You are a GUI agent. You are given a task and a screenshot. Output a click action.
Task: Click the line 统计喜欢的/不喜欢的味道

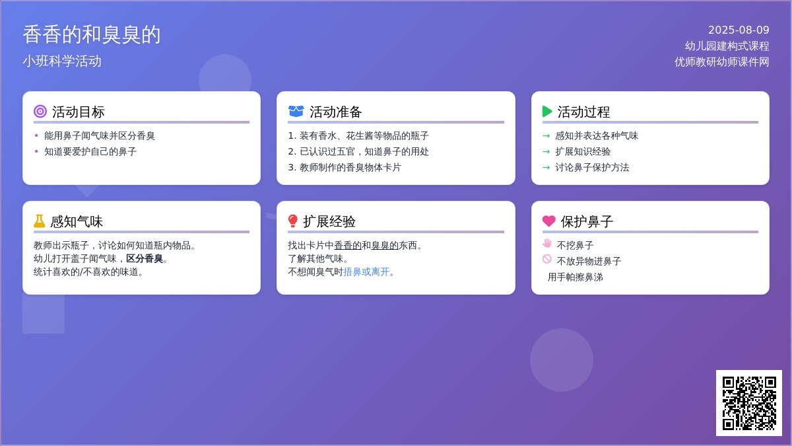[x=89, y=272]
